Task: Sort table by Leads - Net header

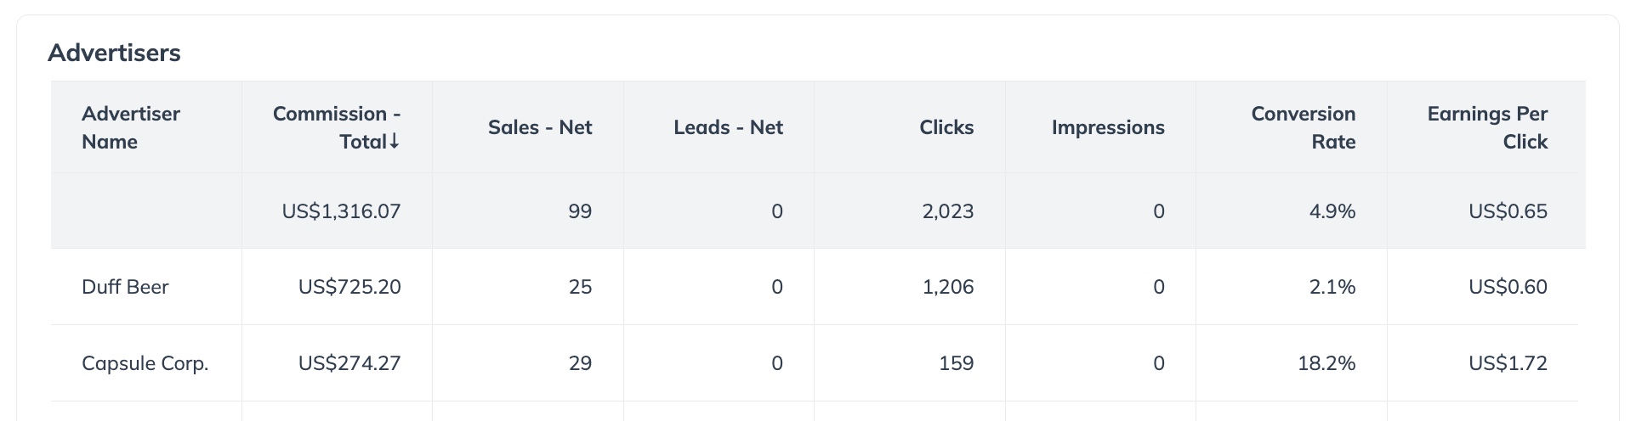Action: click(x=728, y=127)
